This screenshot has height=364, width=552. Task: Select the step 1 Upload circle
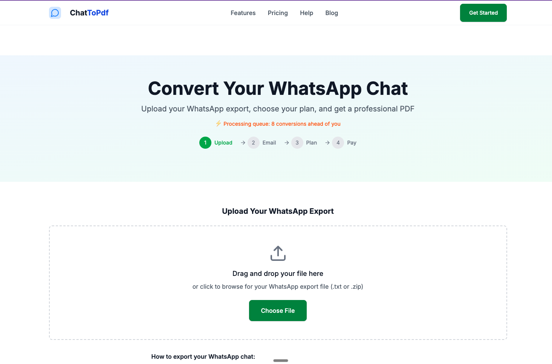click(205, 143)
